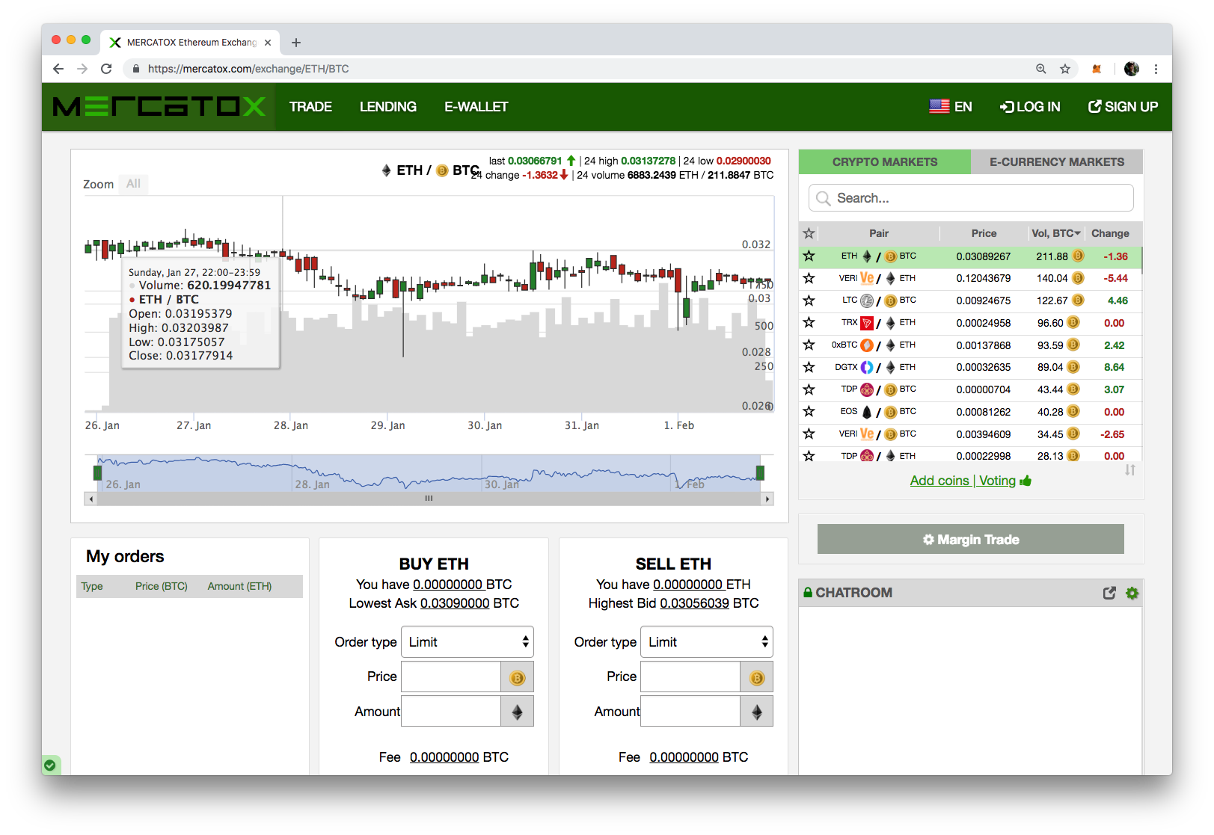Screen dimensions: 1214x835
Task: Open the MetaMask fox extension
Action: tap(1097, 69)
